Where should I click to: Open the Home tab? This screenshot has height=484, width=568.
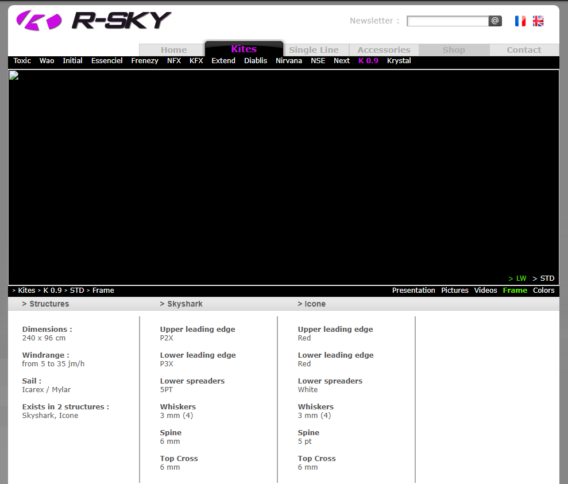pyautogui.click(x=173, y=50)
